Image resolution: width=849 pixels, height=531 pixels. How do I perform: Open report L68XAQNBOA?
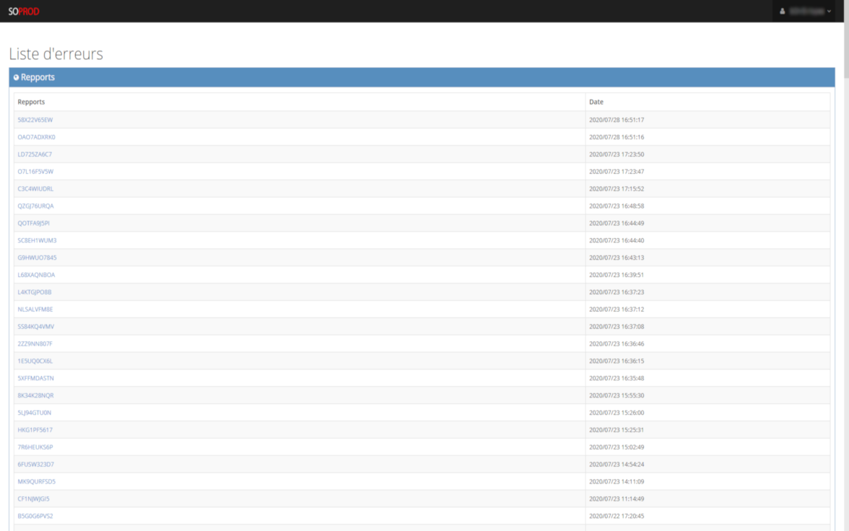[36, 275]
